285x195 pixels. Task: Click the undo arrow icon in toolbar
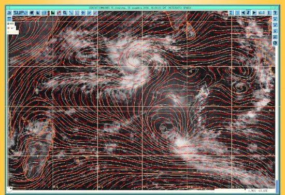9,13
